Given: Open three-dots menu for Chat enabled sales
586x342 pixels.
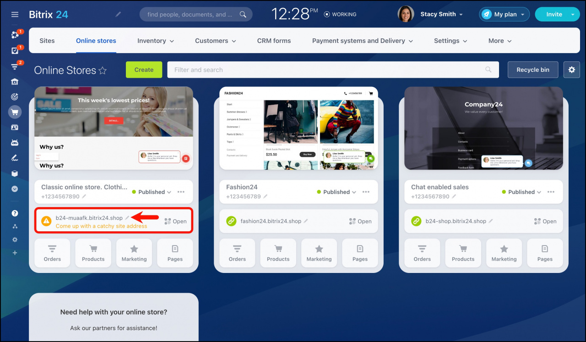Looking at the screenshot, I should point(551,192).
